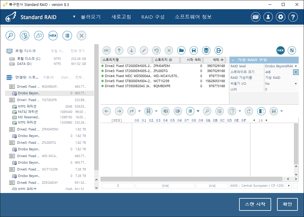The width and height of the screenshot is (304, 217).
Task: Open settings gear icon in header
Action: (x=281, y=17)
